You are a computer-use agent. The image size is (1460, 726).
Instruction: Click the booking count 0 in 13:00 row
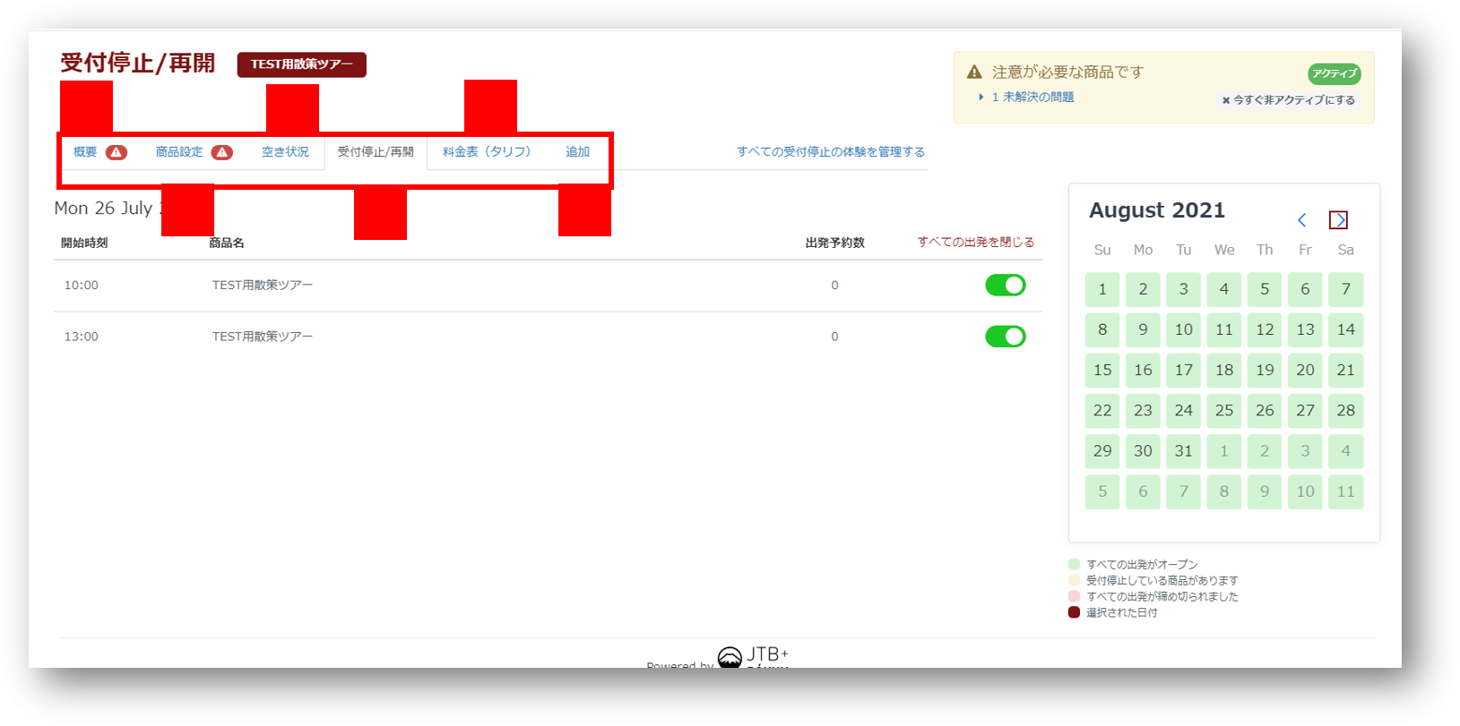834,337
